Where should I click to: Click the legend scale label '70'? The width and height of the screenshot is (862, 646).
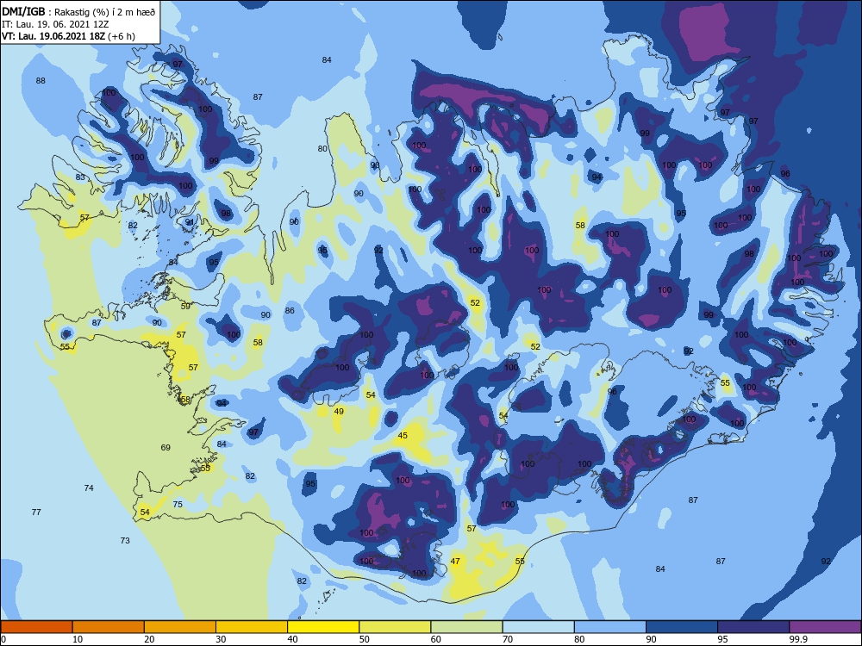coord(508,639)
